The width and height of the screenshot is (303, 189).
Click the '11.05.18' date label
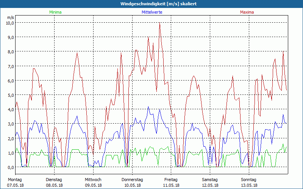171,185
